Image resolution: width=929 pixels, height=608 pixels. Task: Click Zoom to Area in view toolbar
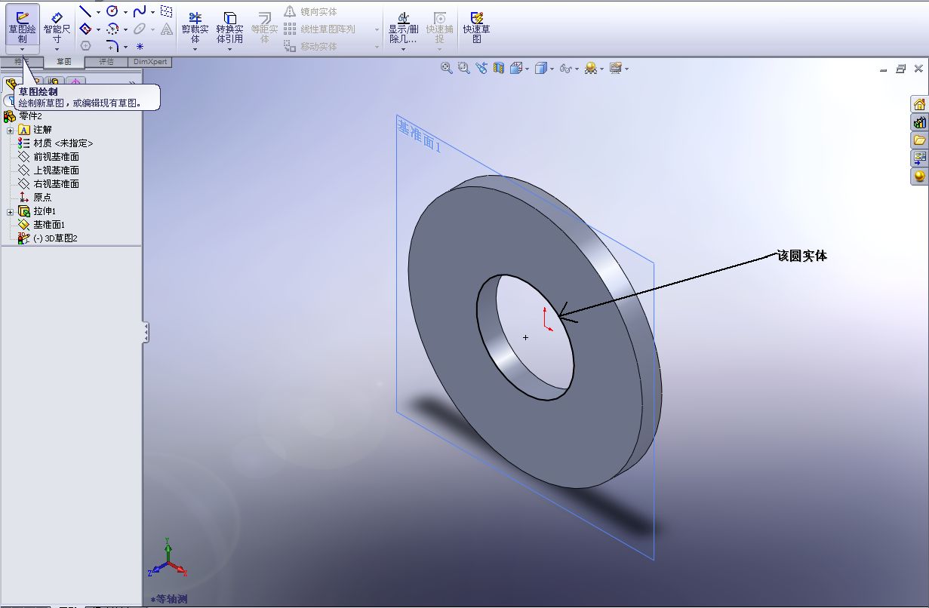[463, 68]
